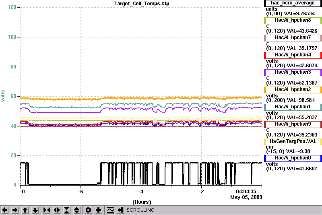Shift the plot down with the down arrow
This screenshot has height=215, width=322.
point(35,210)
